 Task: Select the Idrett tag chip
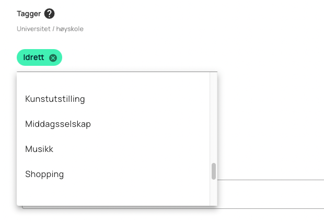click(x=39, y=57)
